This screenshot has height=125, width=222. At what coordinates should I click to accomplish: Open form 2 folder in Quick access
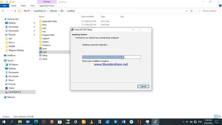coord(11,42)
